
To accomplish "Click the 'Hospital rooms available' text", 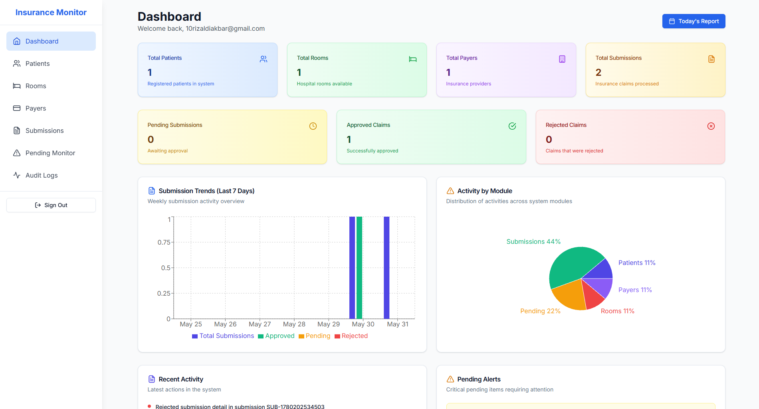I will tap(324, 84).
